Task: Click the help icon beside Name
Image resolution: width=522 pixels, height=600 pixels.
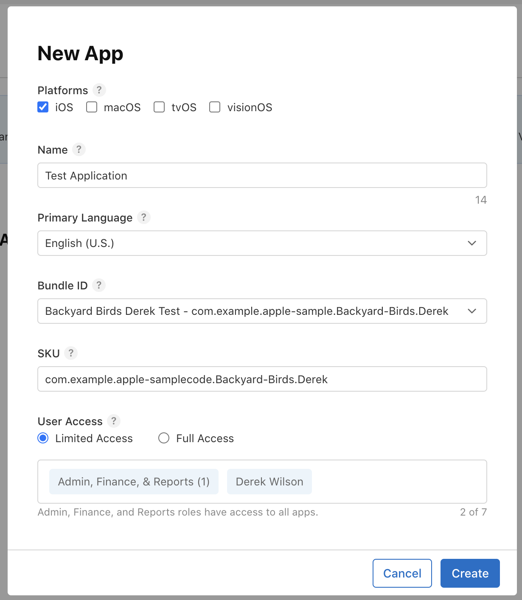Action: (x=79, y=149)
